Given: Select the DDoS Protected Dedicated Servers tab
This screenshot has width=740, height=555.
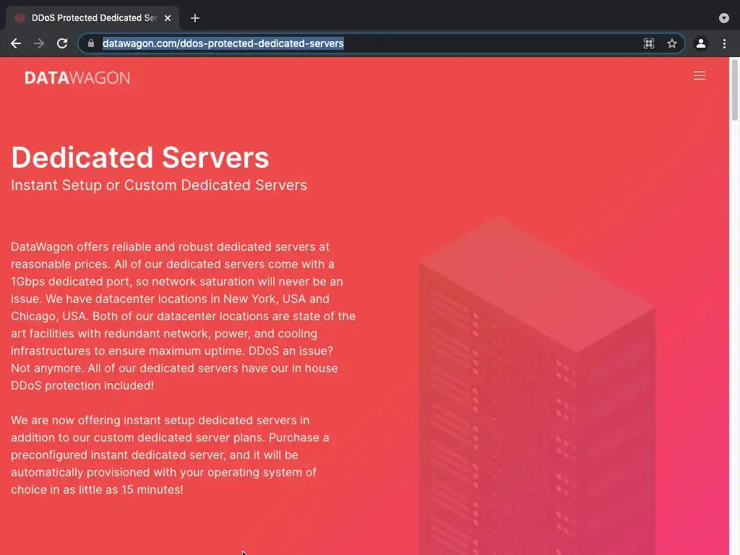Looking at the screenshot, I should [92, 18].
